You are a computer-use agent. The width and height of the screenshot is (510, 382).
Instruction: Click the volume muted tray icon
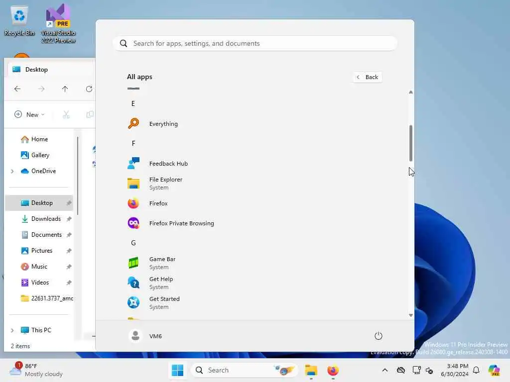(x=429, y=370)
